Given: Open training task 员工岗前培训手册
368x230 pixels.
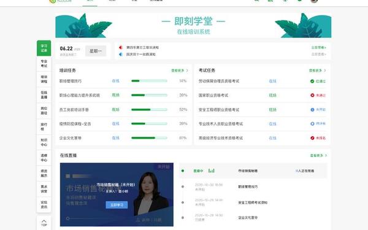Looking at the screenshot, I should 74,110.
